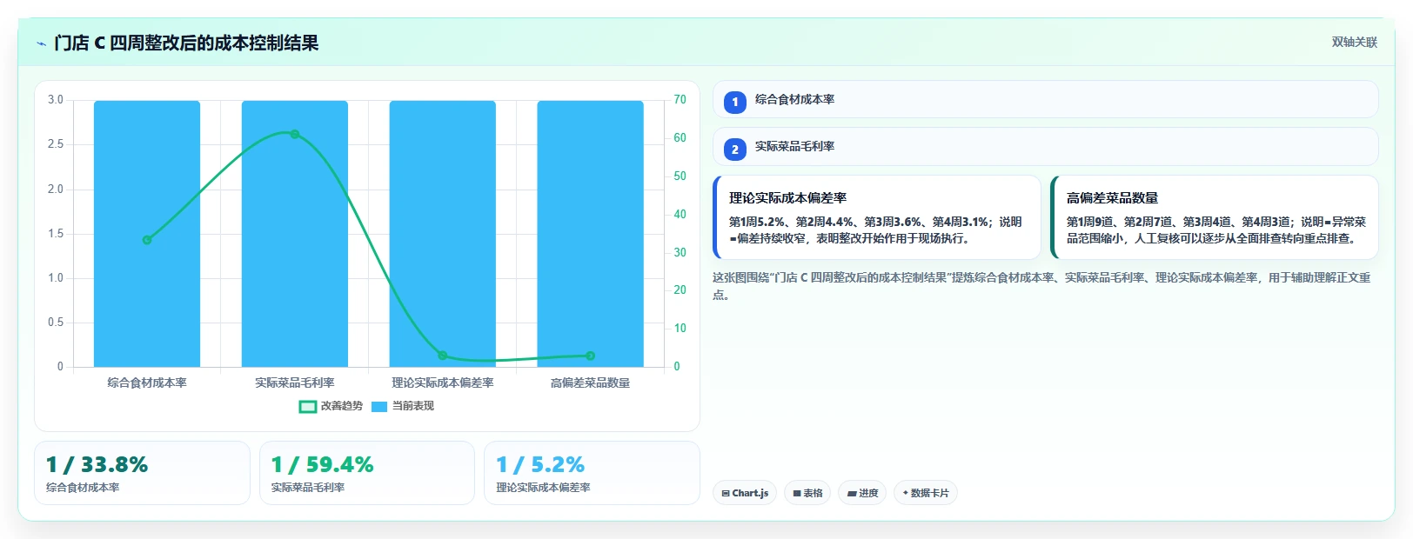Click the 高偏差菜品数量 bar in the chart
The height and width of the screenshot is (539, 1413).
click(590, 234)
